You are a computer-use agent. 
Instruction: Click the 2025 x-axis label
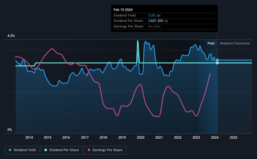point(234,137)
